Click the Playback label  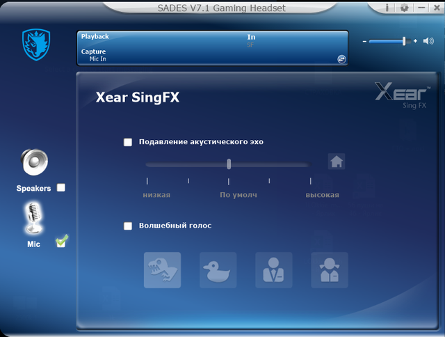pos(95,36)
